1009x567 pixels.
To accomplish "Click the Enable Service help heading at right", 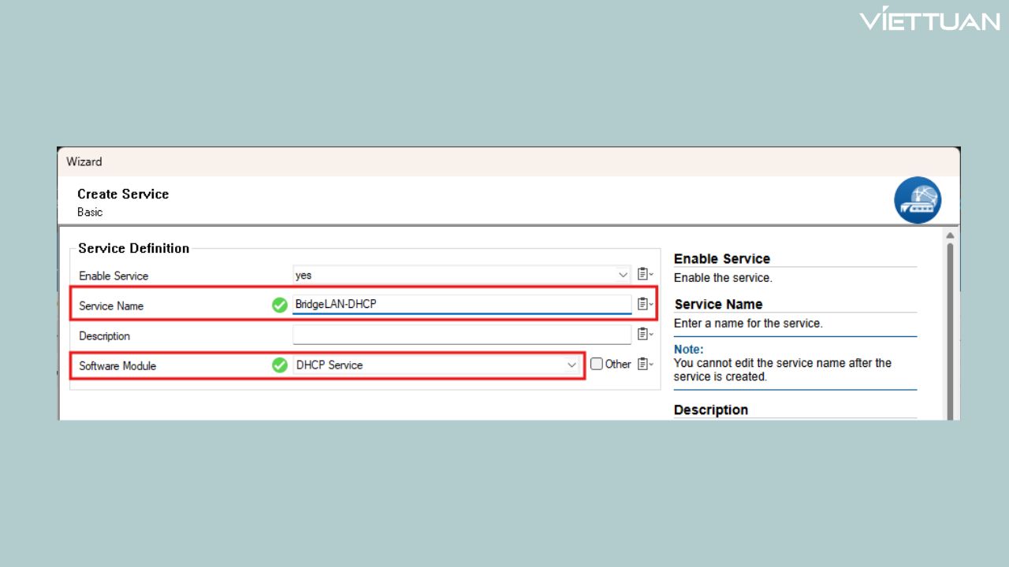I will [x=722, y=258].
